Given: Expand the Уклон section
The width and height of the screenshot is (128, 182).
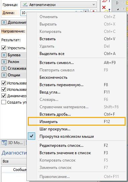Looking at the screenshot, I should (x=4, y=62).
